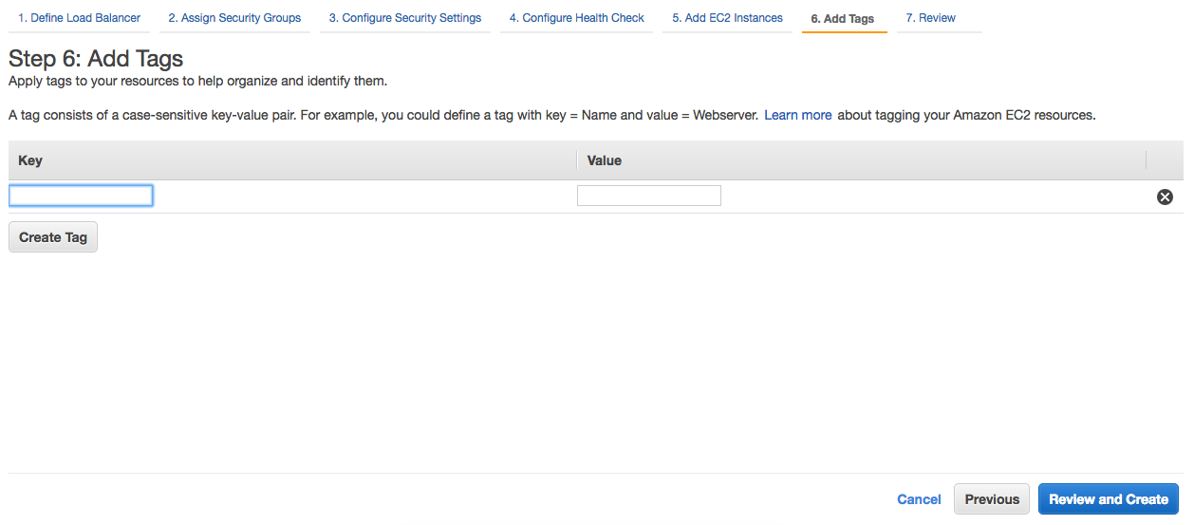Screen dimensions: 1194x525
Task: Click the Value column header
Action: (x=605, y=160)
